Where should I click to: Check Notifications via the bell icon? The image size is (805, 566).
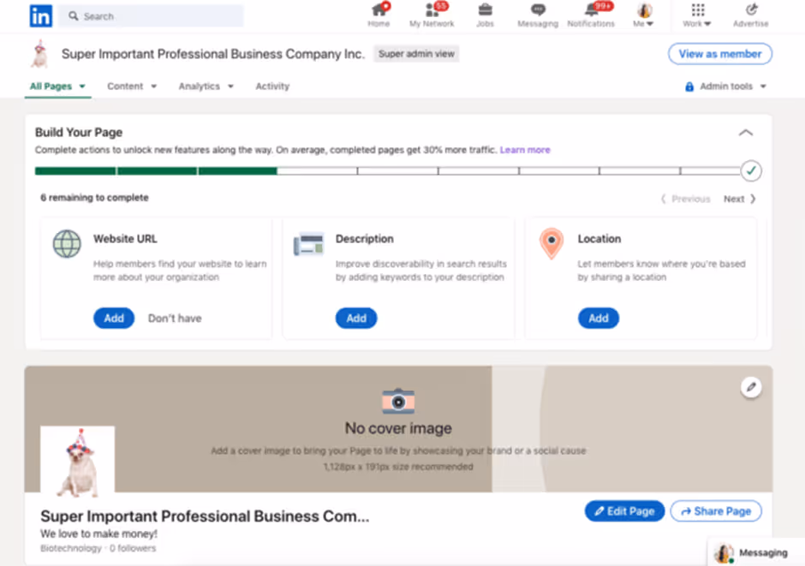(591, 15)
